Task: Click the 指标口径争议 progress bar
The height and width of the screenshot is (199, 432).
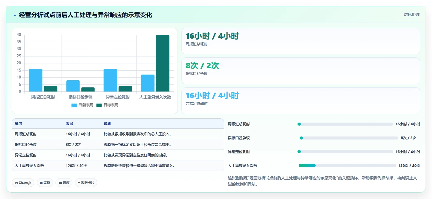Action: click(349, 138)
